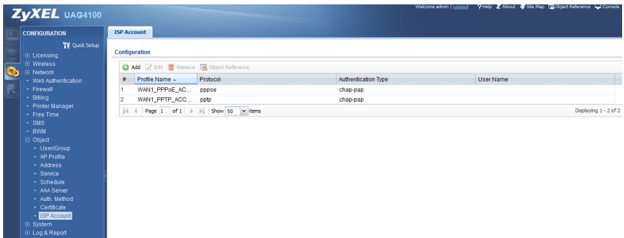Sort by Profile Name column header
Viewport: 624px width, 238px height.
165,79
